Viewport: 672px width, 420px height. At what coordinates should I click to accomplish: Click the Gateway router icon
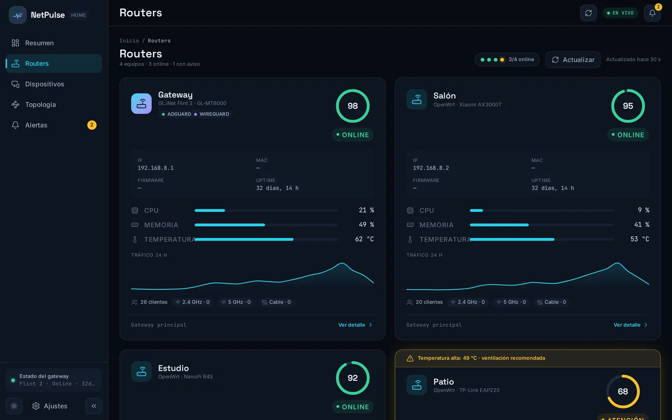pyautogui.click(x=141, y=104)
